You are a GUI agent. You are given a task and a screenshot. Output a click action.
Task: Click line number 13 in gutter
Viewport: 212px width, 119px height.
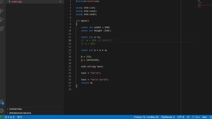(x=70, y=40)
